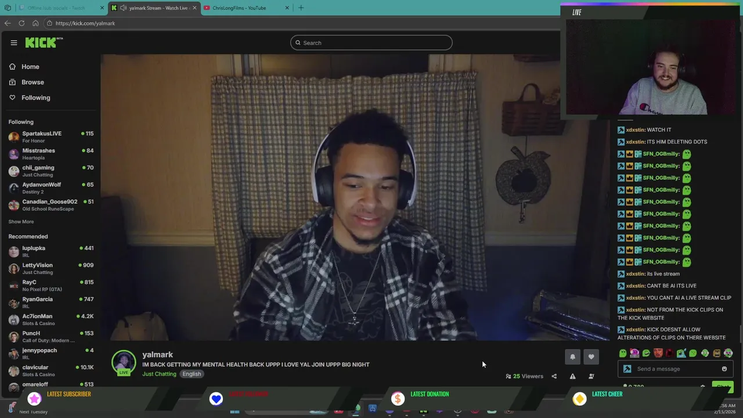Insert the first green blob emote
Image resolution: width=743 pixels, height=418 pixels.
point(623,353)
